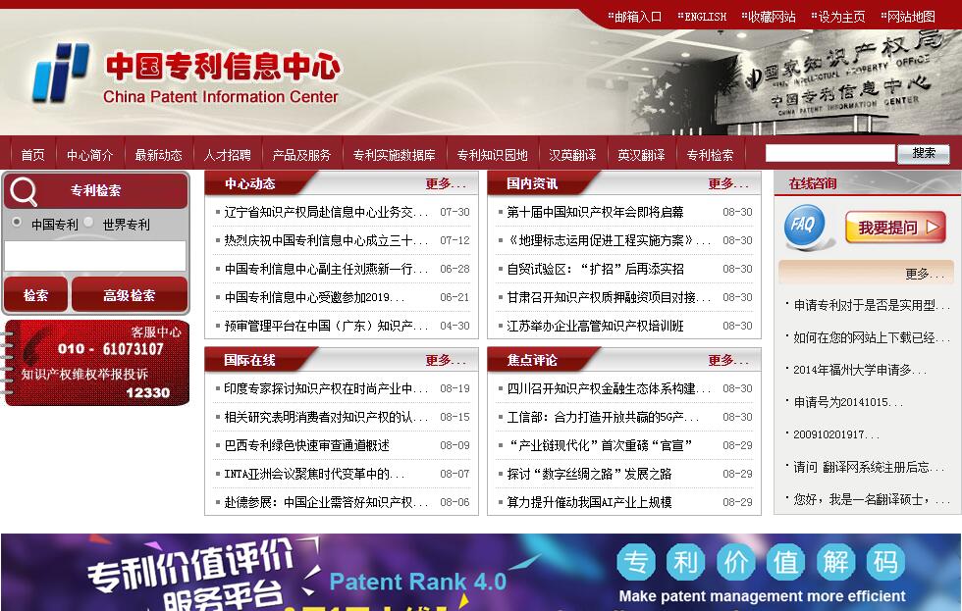Go to 人才招聘 in navigation bar

click(227, 155)
